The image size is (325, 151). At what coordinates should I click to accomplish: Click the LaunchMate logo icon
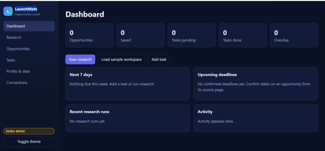(x=8, y=11)
